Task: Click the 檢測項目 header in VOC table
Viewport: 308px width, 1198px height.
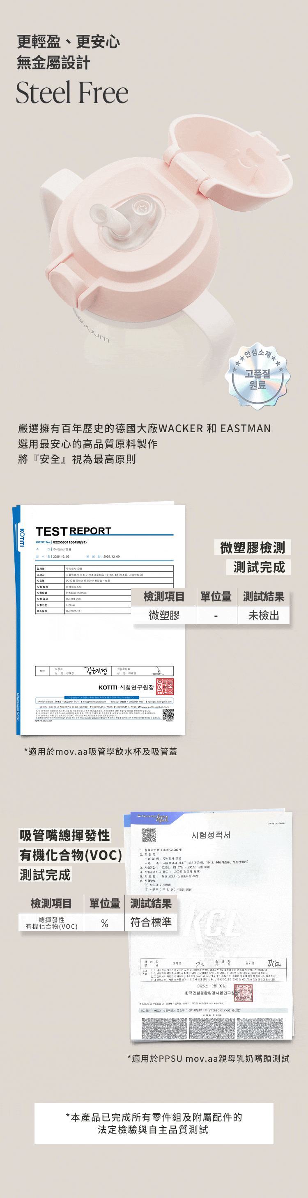Action: pyautogui.click(x=51, y=904)
